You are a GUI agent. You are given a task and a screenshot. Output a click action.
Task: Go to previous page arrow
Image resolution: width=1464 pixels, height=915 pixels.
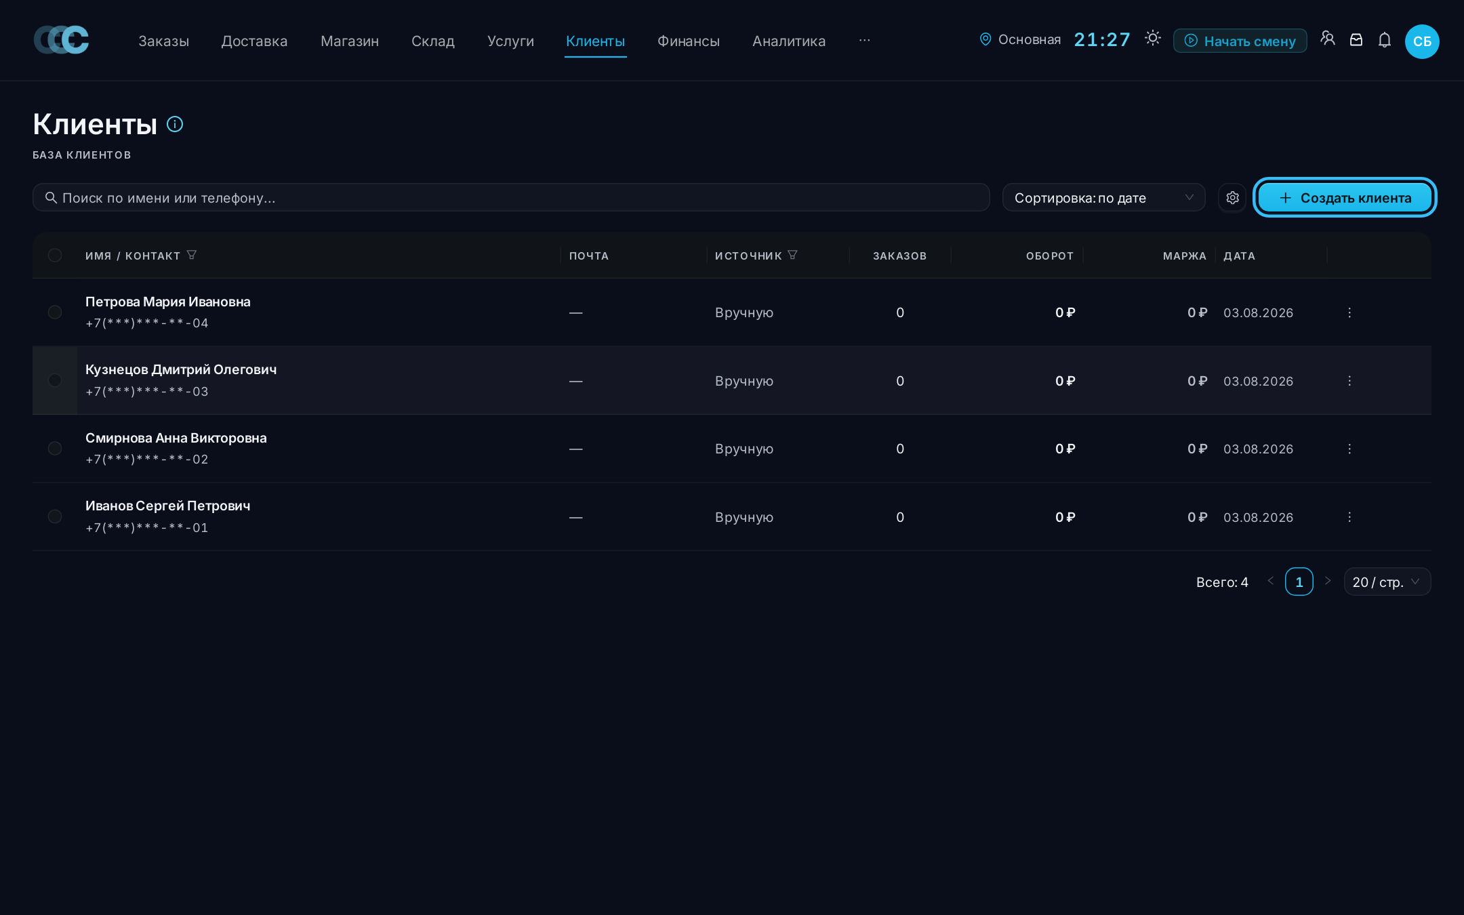(1271, 581)
